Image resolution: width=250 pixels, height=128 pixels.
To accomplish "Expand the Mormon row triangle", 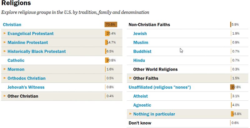I will tap(5, 69).
